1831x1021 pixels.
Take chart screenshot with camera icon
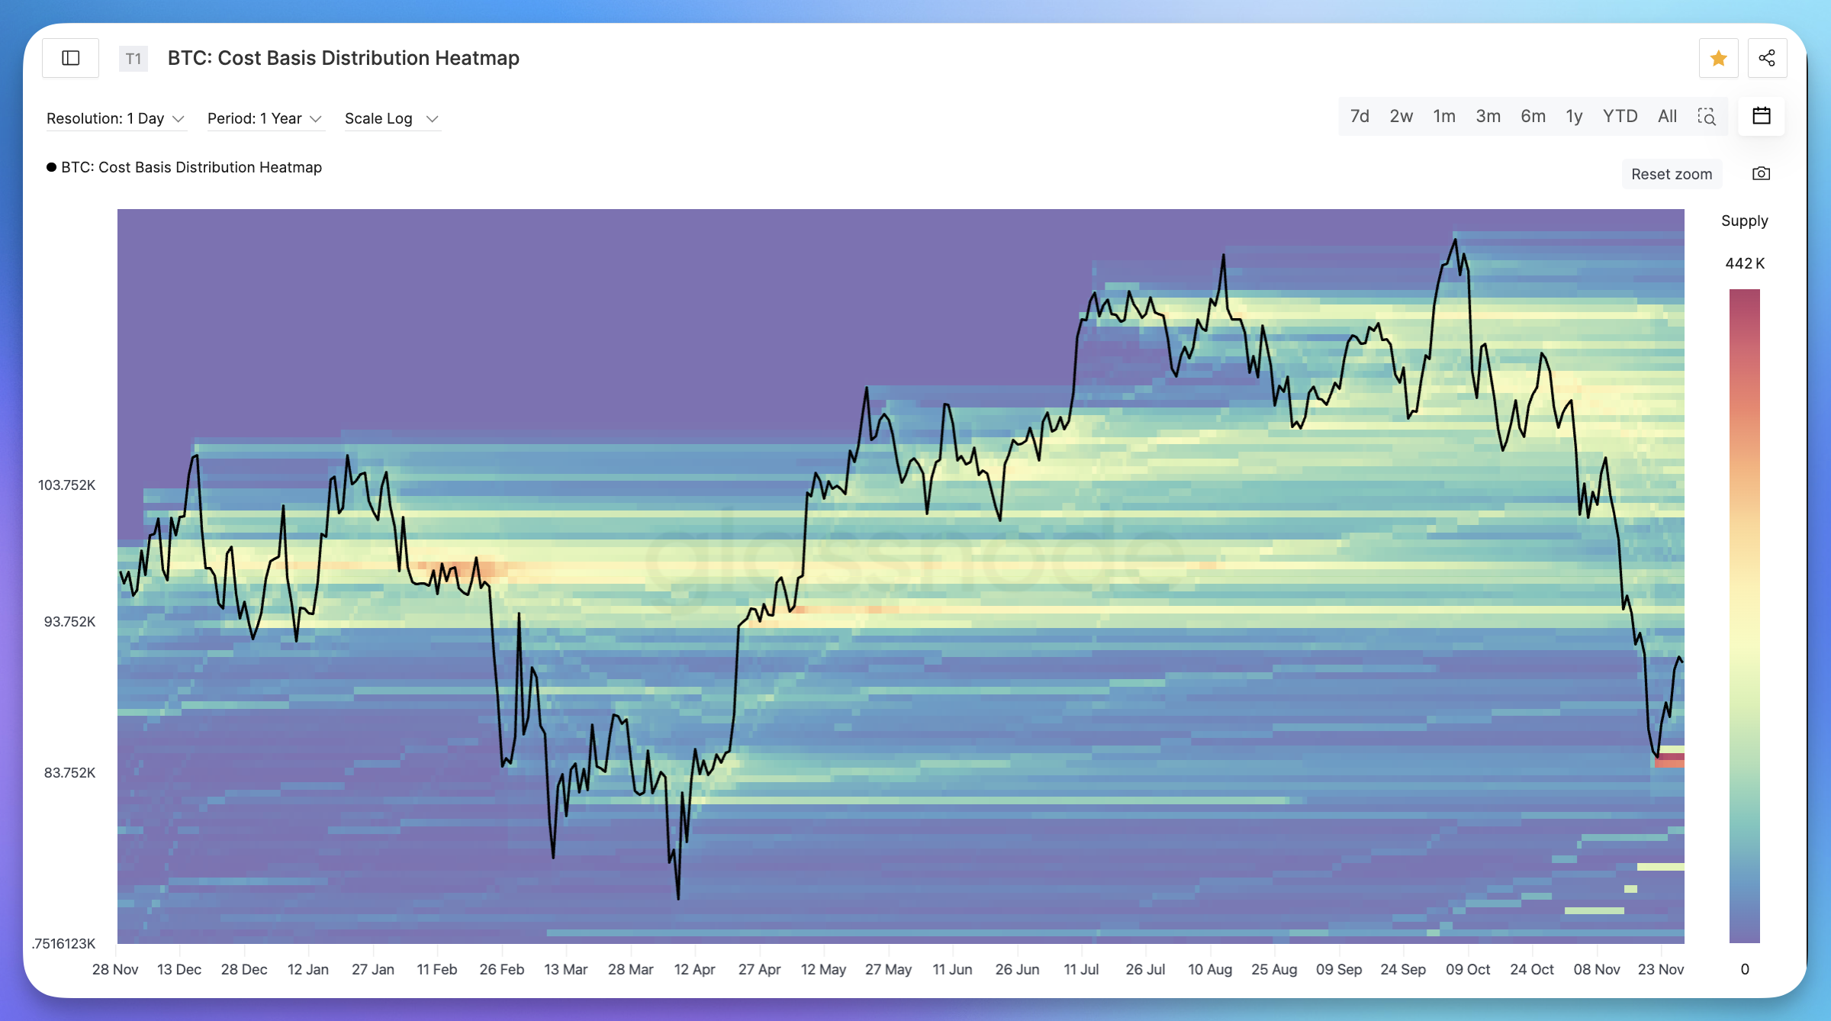click(1761, 174)
